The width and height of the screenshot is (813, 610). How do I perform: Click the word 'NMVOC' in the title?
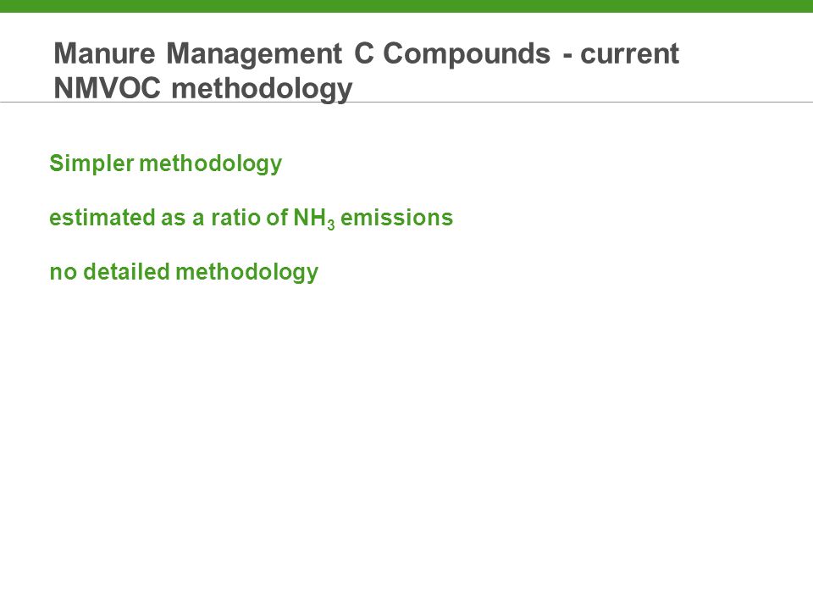[x=108, y=87]
